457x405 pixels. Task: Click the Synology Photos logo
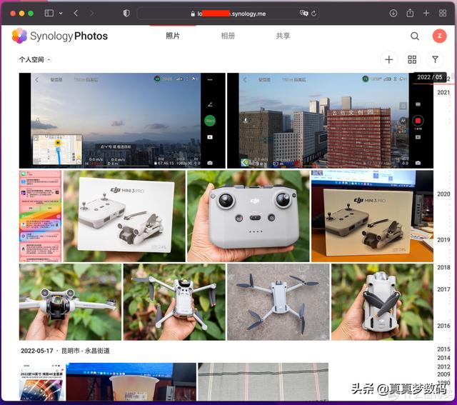click(x=60, y=36)
